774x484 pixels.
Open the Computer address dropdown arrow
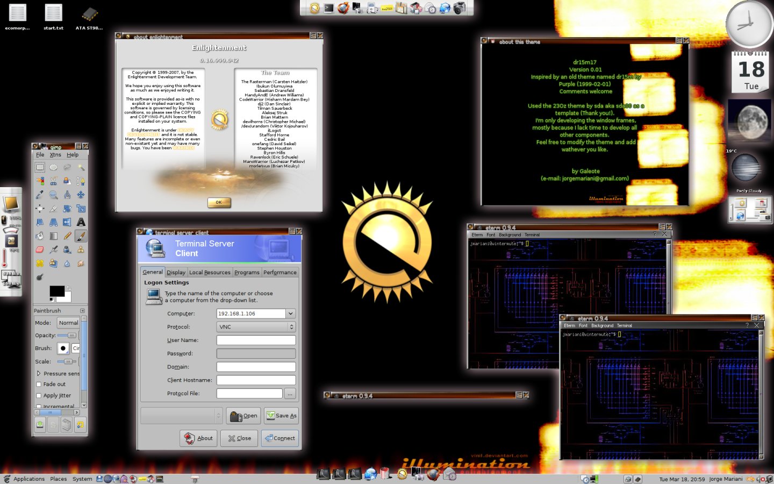click(x=291, y=314)
